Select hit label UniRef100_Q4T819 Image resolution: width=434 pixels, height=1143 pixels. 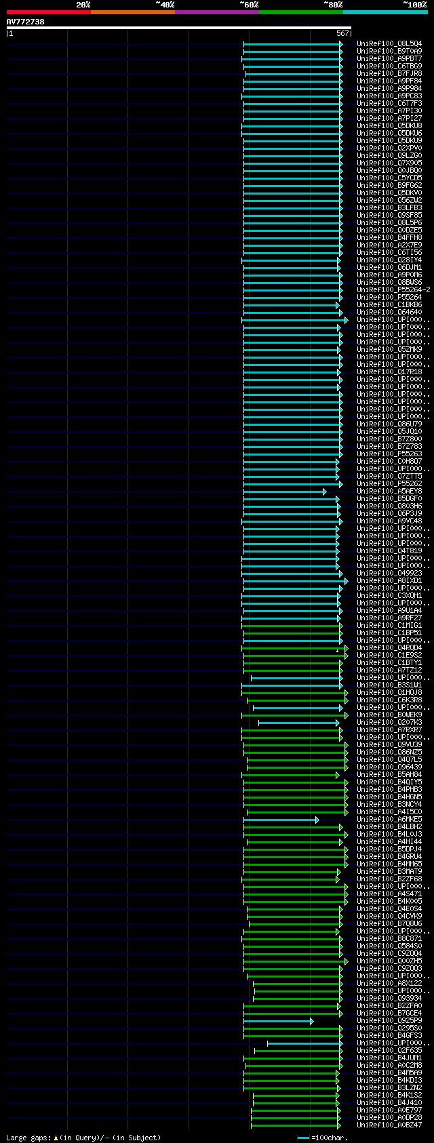389,550
